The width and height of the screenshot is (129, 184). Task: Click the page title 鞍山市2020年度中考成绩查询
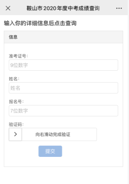click(63, 8)
